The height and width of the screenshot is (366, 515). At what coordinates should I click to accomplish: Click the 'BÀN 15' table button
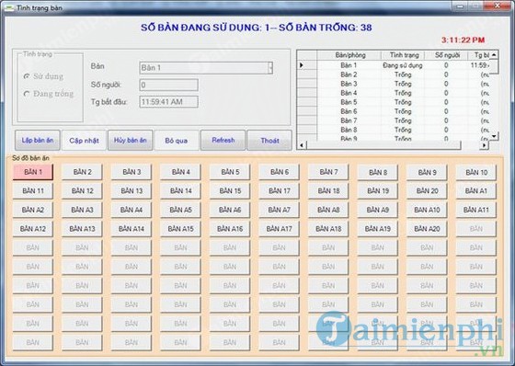(x=230, y=191)
